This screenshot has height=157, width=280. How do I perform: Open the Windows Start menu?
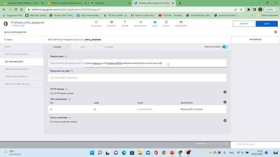[x=92, y=153]
